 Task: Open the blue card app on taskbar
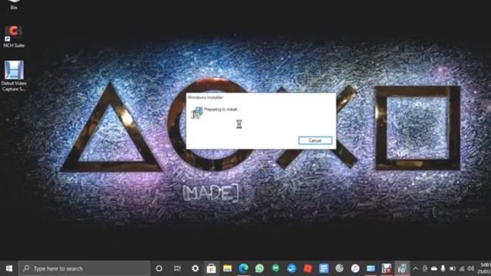point(371,268)
